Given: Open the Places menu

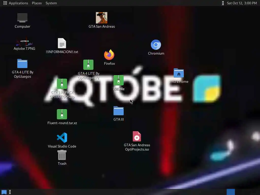Looking at the screenshot, I should [x=37, y=3].
